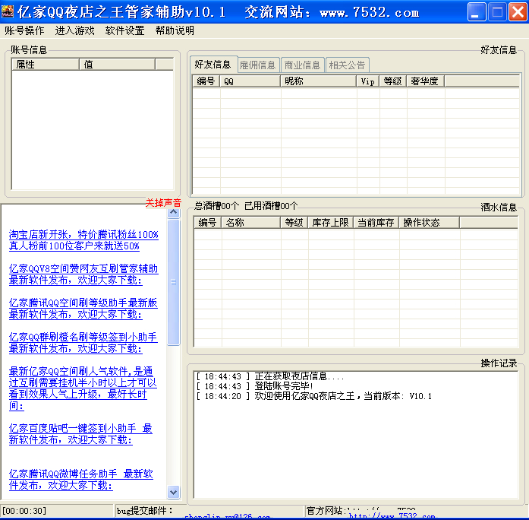529x520 pixels.
Task: Open the 亿家QQV8空间赞 link
Action: pos(83,274)
